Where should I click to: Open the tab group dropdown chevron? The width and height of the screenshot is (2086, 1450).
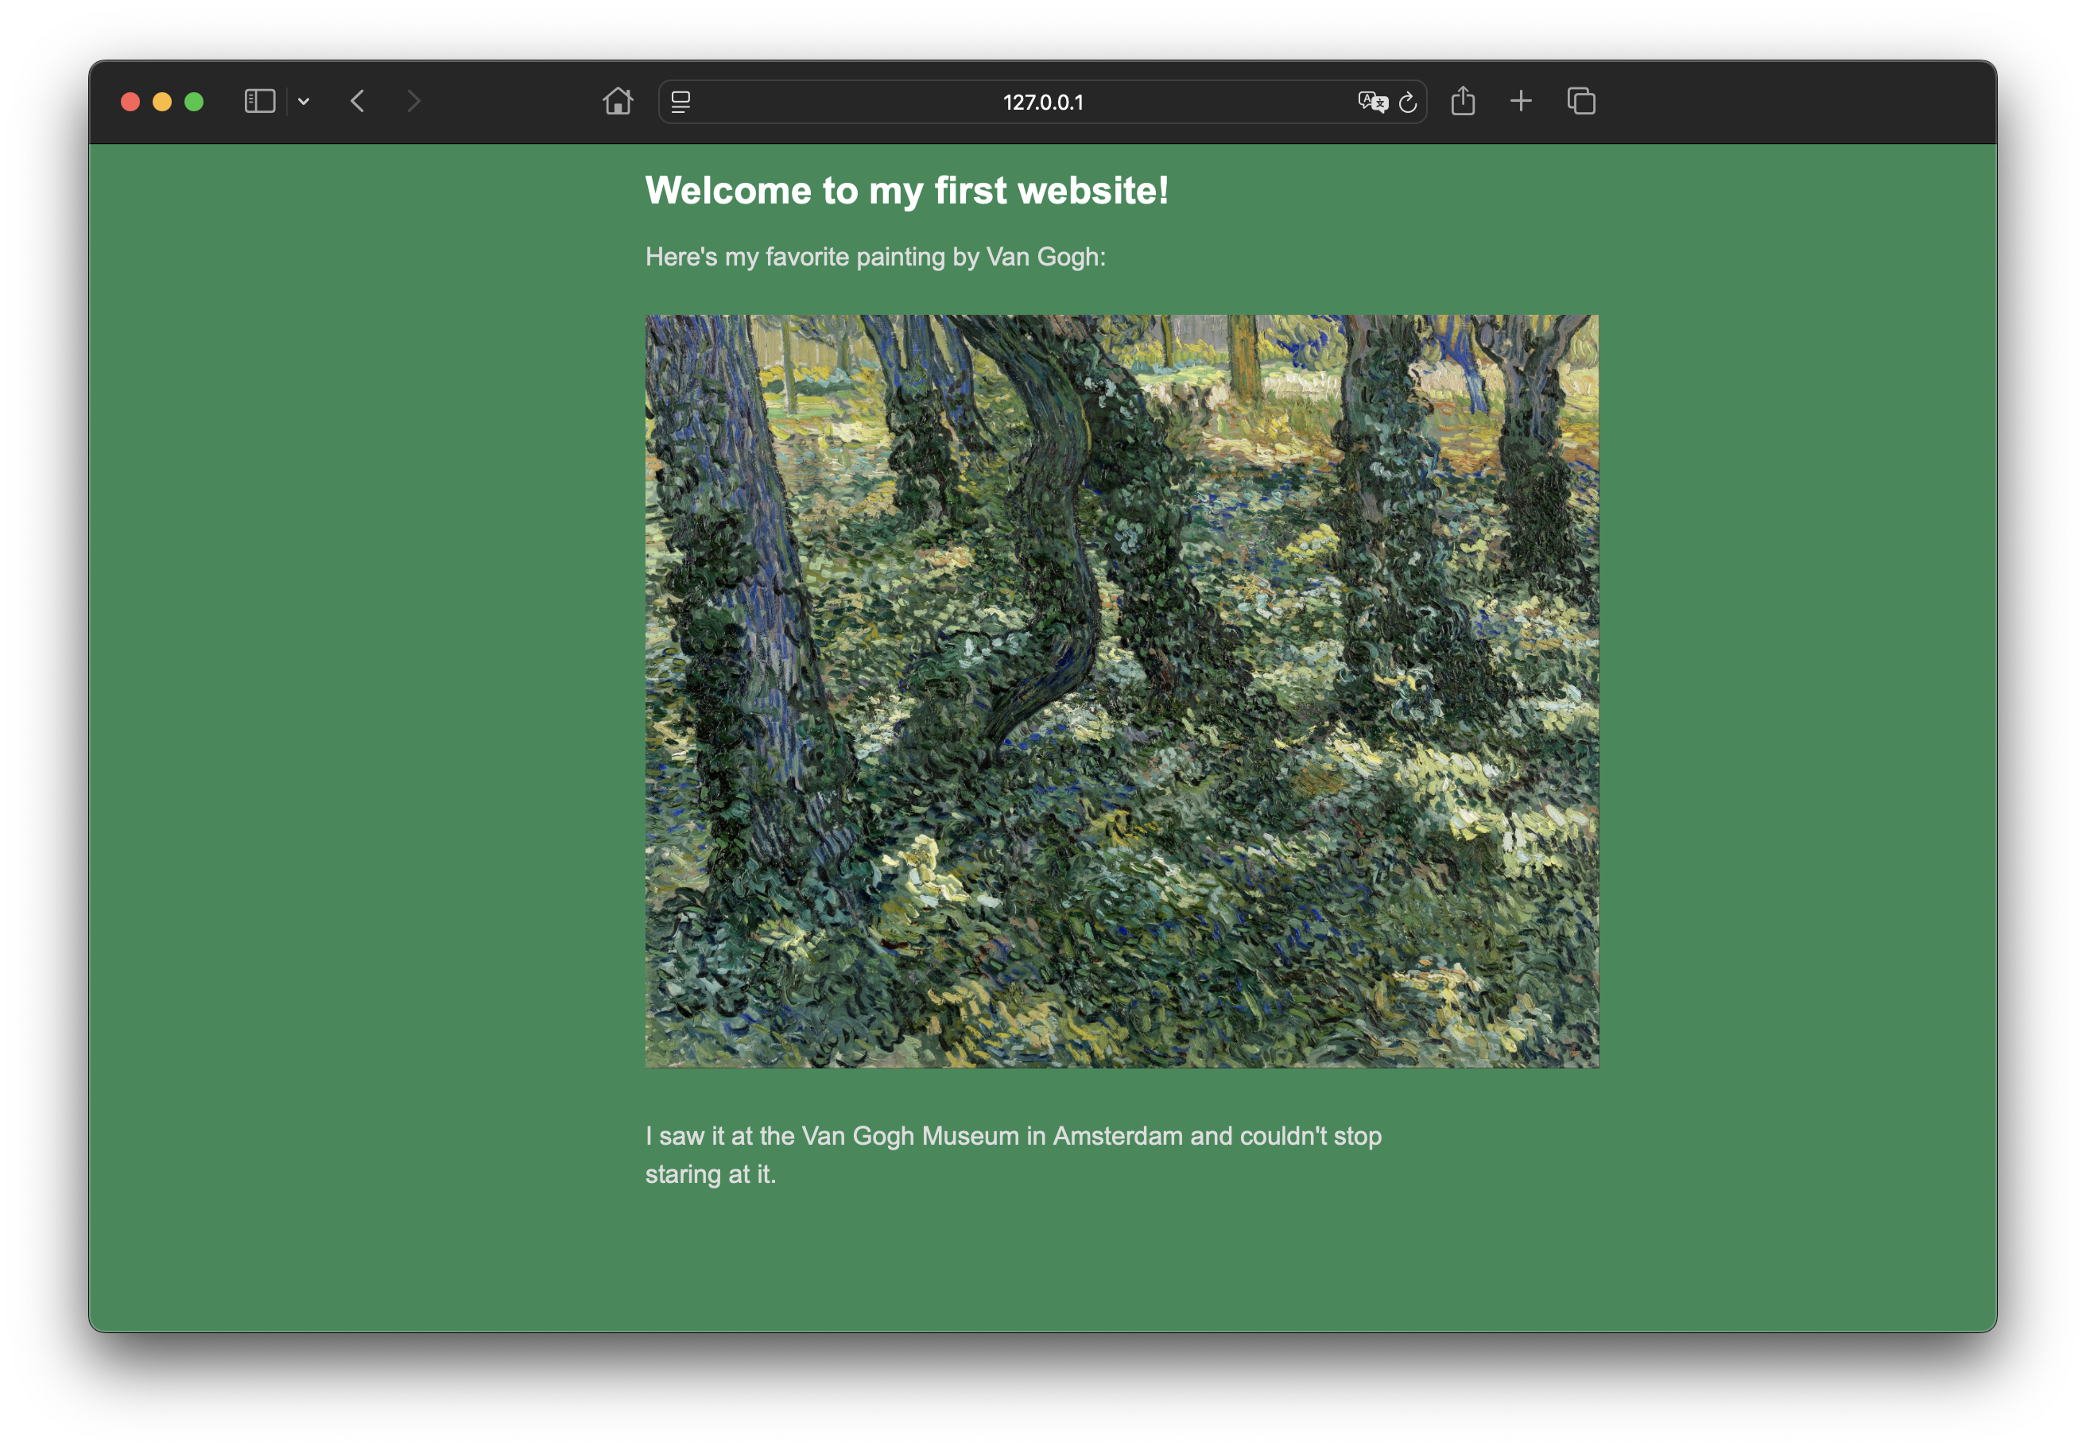click(x=304, y=102)
